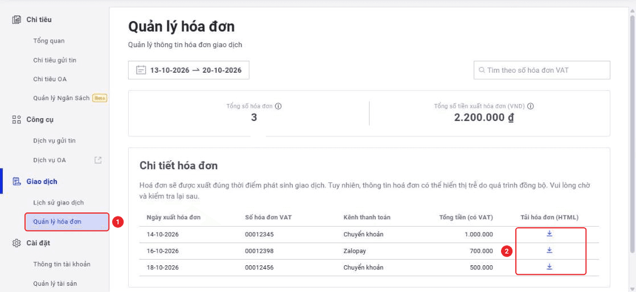Click external link icon beside Dịch vụ OA
The width and height of the screenshot is (636, 292).
coord(98,160)
